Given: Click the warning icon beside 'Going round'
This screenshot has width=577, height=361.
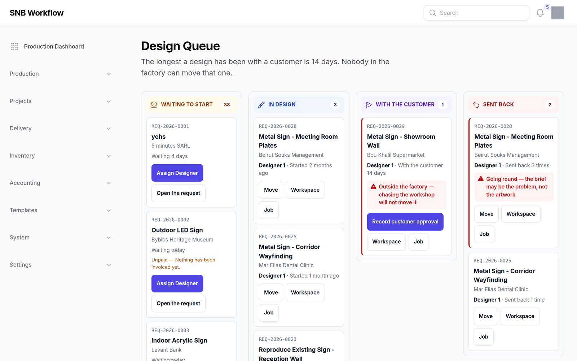Looking at the screenshot, I should pos(481,179).
